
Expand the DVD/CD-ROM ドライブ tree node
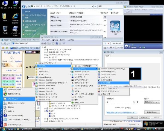pyautogui.click(x=45, y=52)
